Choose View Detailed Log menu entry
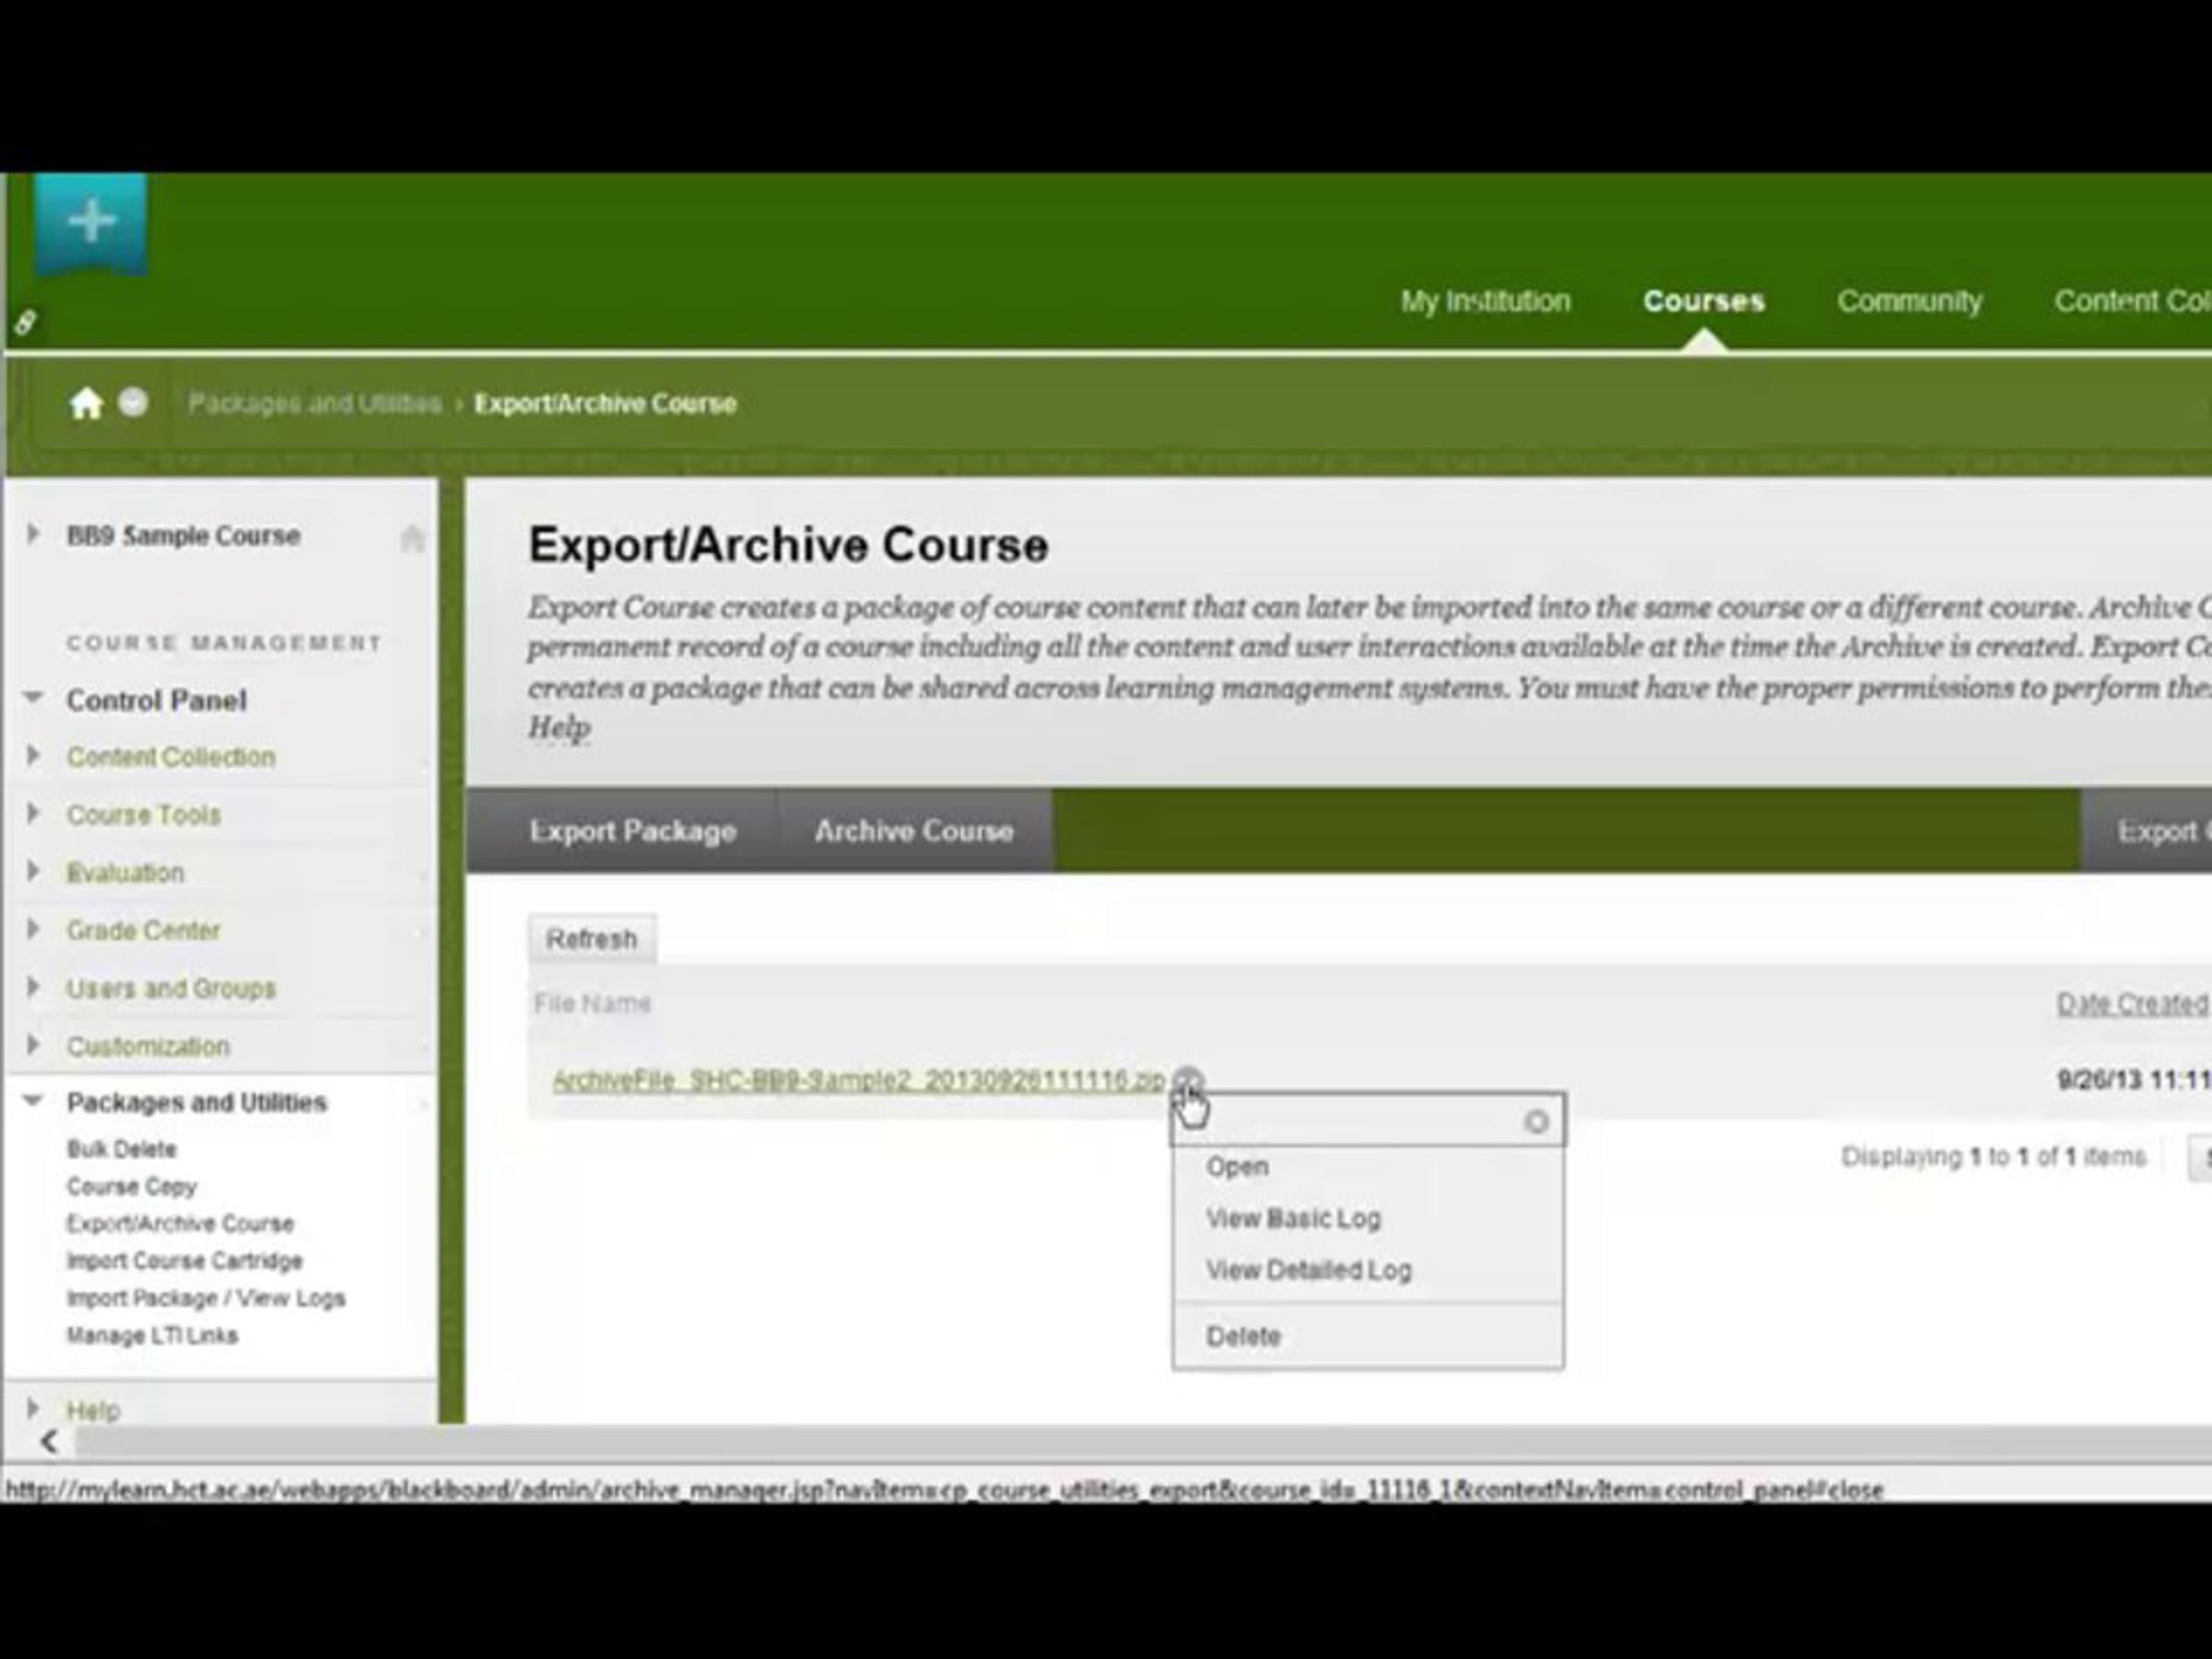 click(1308, 1270)
